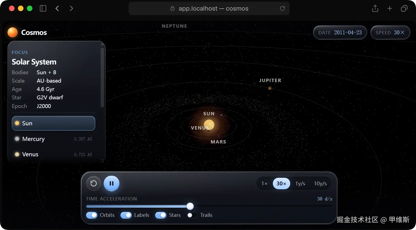Click the Solar System heading
The width and height of the screenshot is (416, 230).
pos(34,62)
